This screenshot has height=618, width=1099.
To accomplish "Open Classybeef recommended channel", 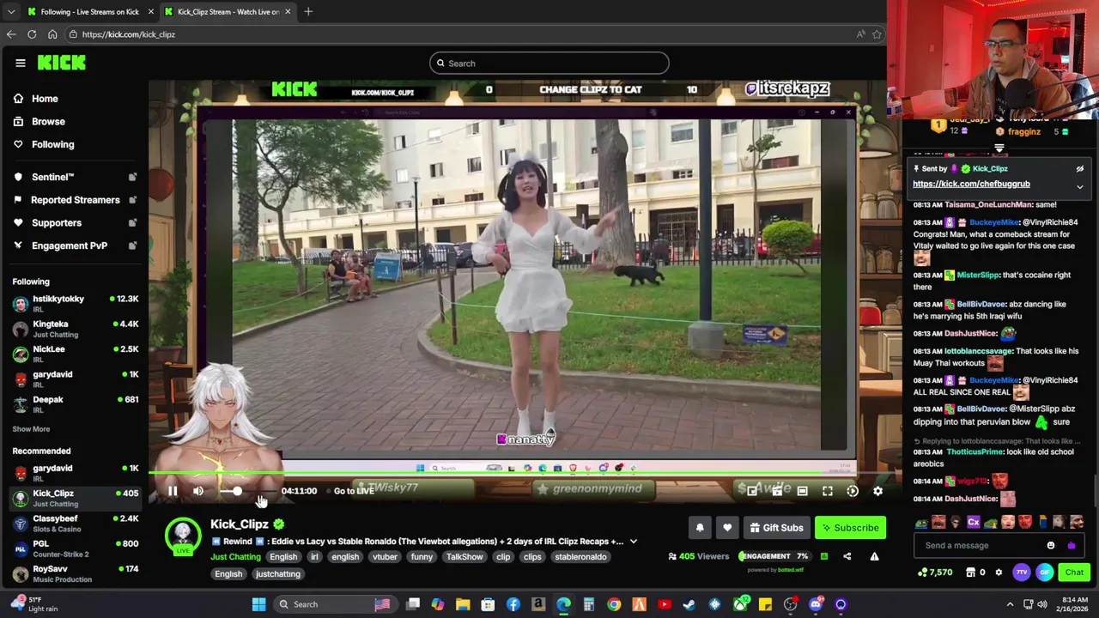I will (x=75, y=524).
